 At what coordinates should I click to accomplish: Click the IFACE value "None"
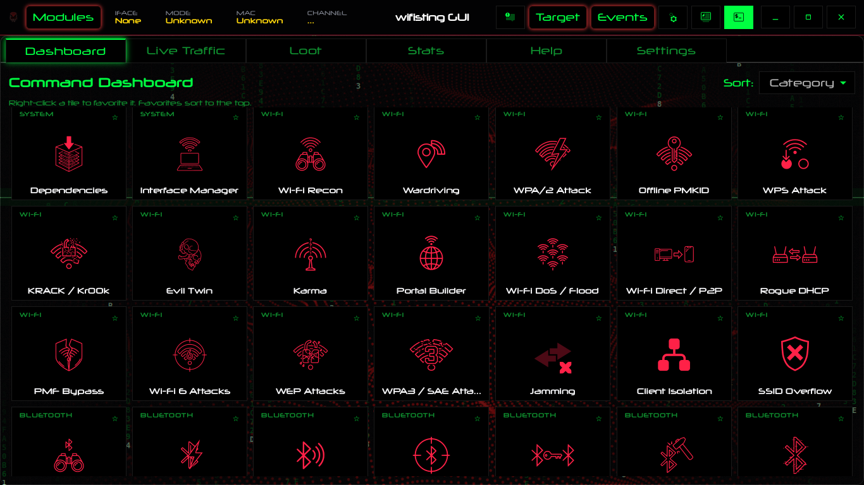tap(128, 21)
